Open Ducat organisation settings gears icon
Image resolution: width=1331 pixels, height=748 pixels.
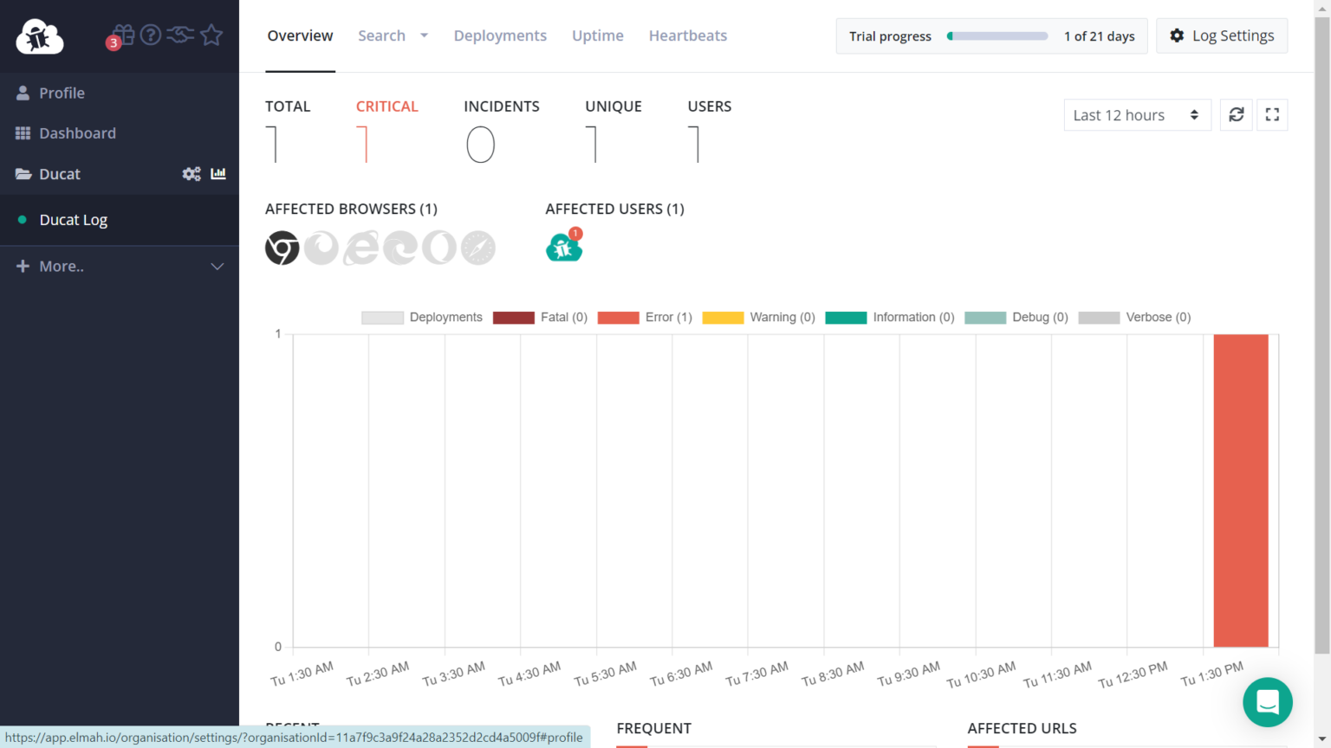pyautogui.click(x=192, y=174)
